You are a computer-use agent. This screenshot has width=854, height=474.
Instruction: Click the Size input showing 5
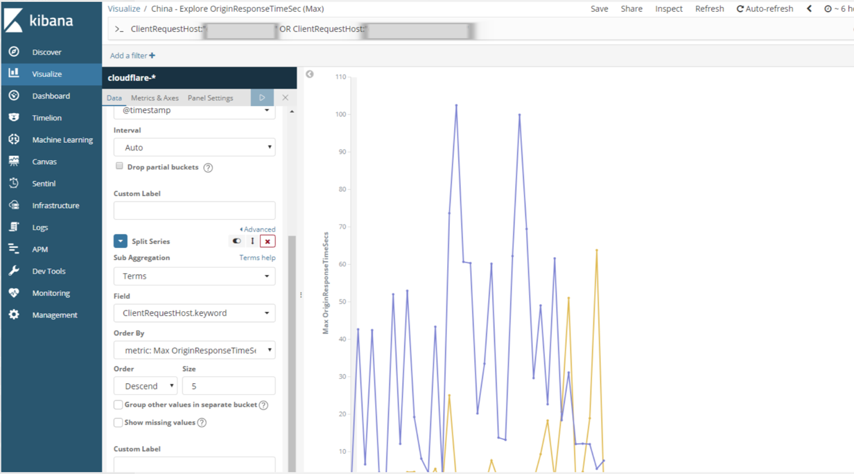(x=229, y=385)
